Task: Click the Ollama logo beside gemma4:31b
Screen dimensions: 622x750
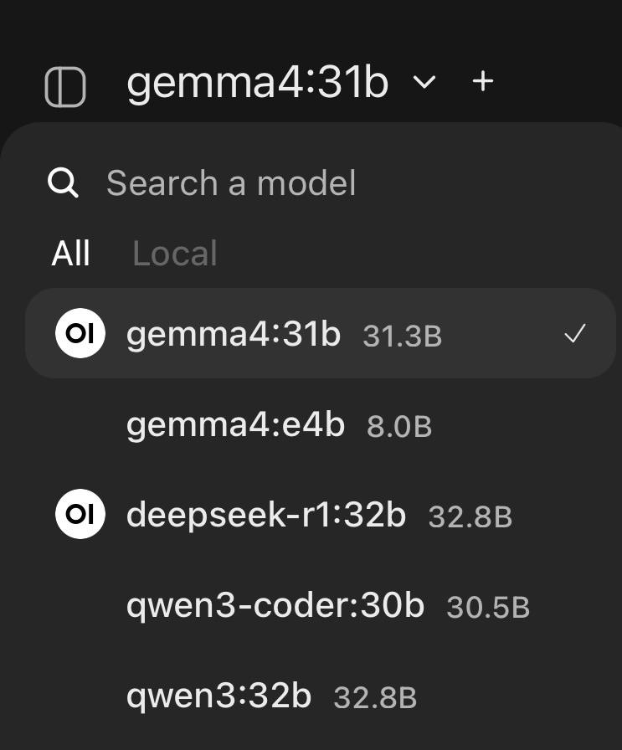Action: (80, 333)
